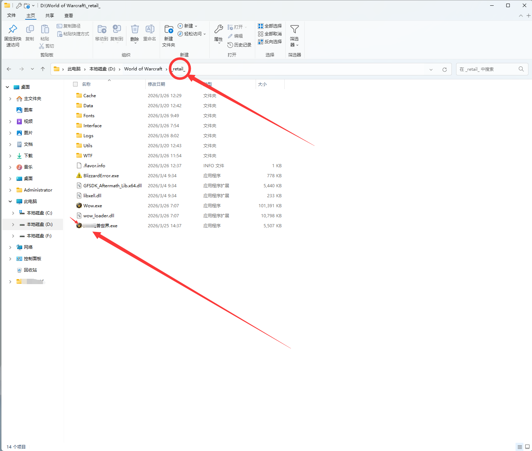Go up one folder level
The height and width of the screenshot is (451, 532).
pos(43,69)
